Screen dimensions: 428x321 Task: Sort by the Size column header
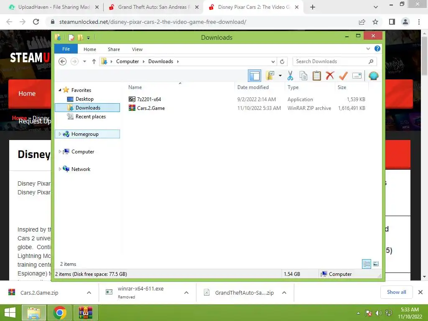click(x=352, y=87)
